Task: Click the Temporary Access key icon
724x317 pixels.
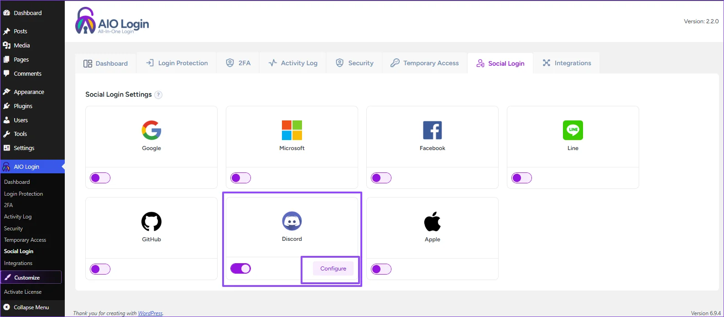Action: tap(395, 63)
